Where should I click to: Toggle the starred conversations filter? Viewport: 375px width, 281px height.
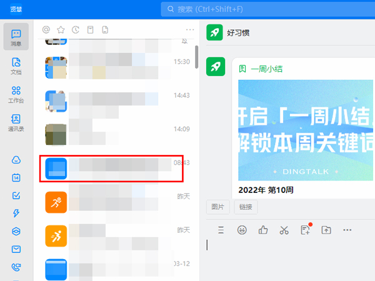61,29
